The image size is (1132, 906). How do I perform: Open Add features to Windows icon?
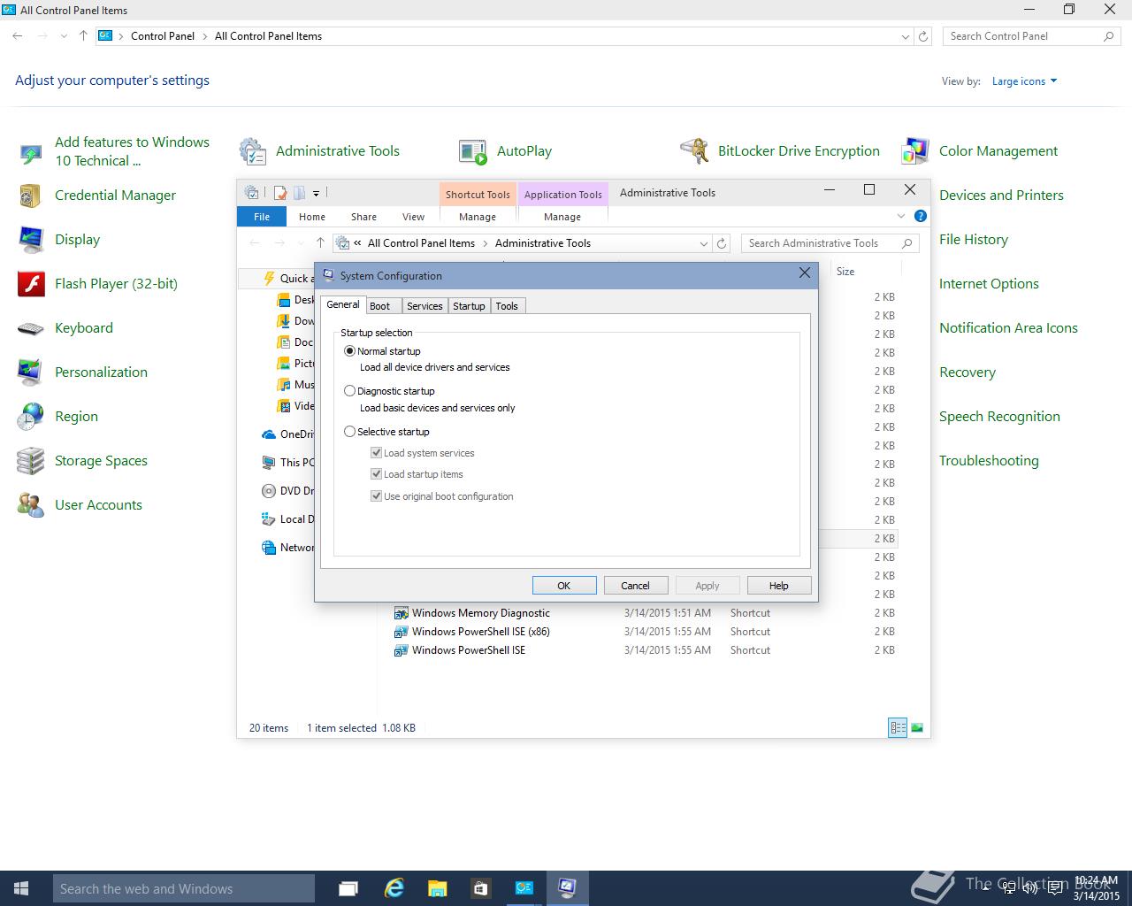pyautogui.click(x=31, y=152)
